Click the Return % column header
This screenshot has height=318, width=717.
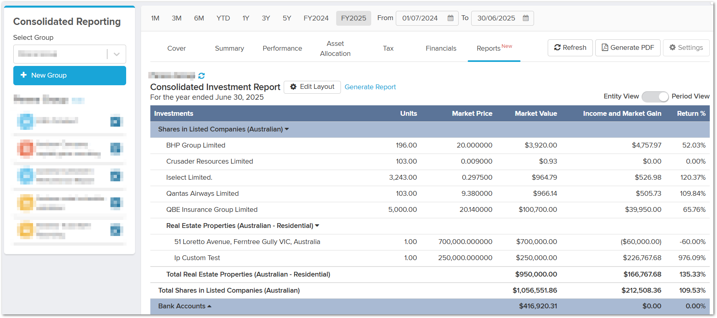tap(691, 113)
